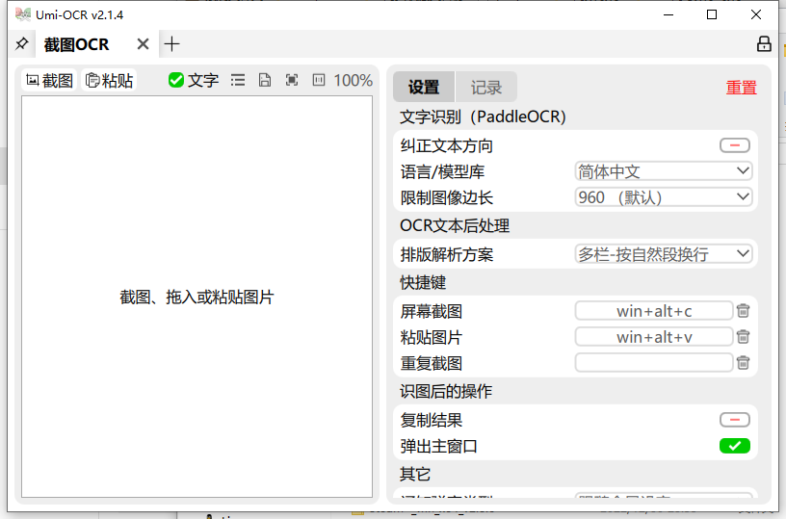Click the 粘贴 paste image button
786x519 pixels.
click(109, 81)
